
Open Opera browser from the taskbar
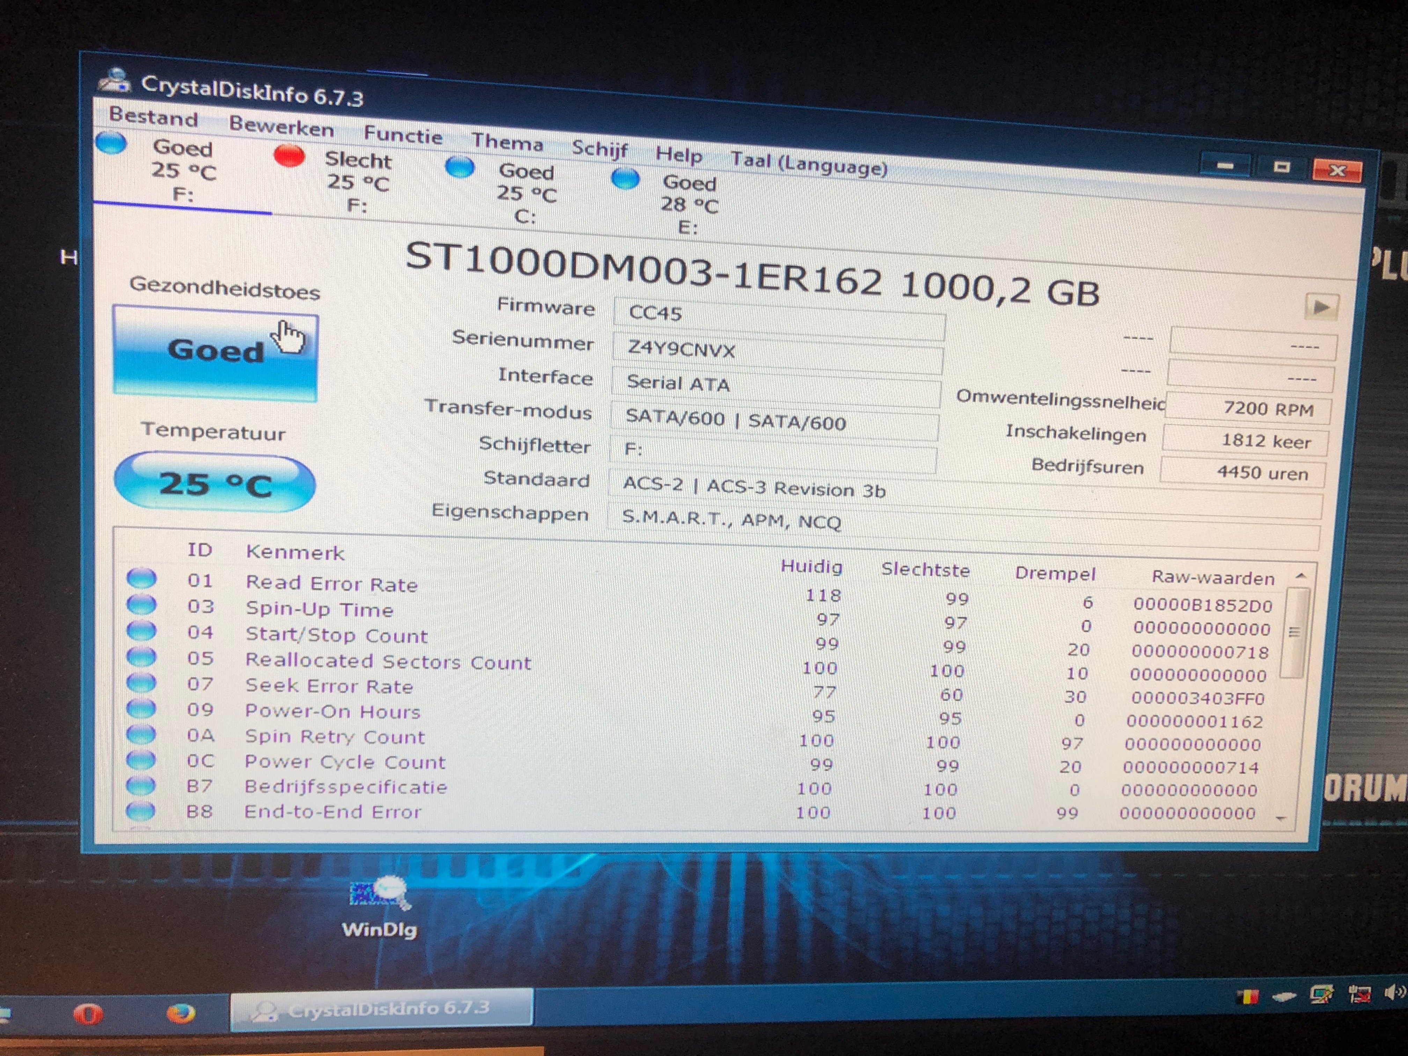(x=88, y=1014)
